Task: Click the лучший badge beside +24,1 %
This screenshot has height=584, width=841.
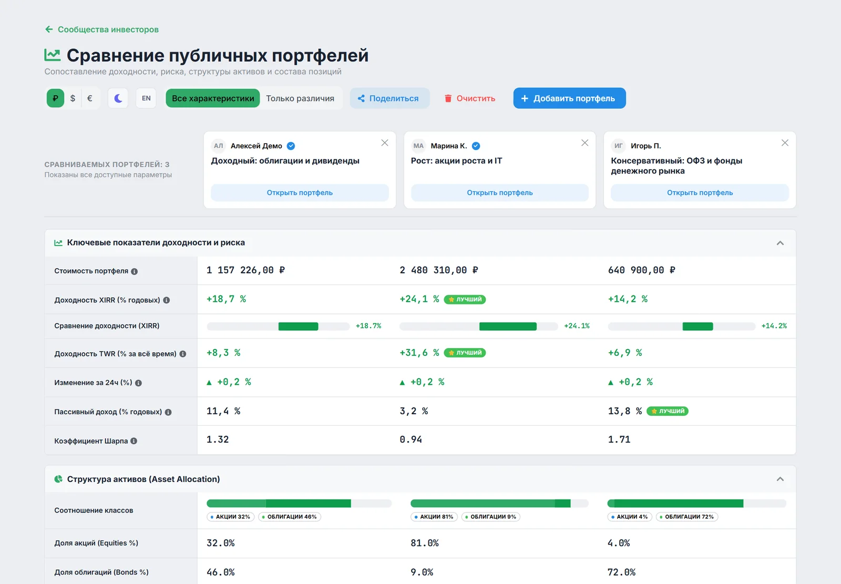Action: point(465,300)
